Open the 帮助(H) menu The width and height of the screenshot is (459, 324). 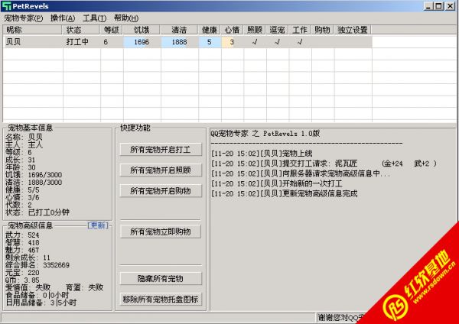click(126, 18)
